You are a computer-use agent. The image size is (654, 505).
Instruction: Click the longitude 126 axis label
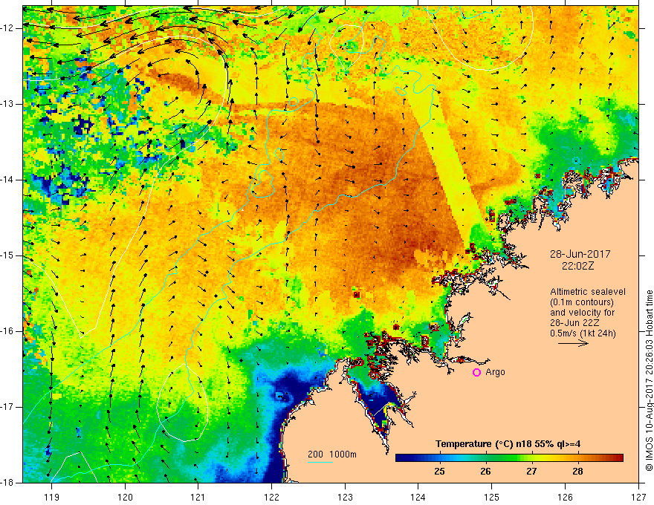click(x=565, y=497)
